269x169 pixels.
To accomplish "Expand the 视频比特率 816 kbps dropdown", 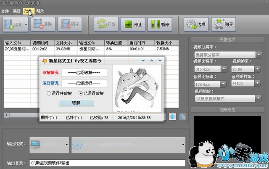I will click(224, 69).
